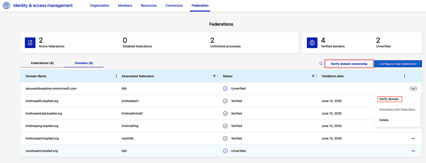This screenshot has height=163, width=426.
Task: Click the Active federations document icon
Action: pos(30,43)
